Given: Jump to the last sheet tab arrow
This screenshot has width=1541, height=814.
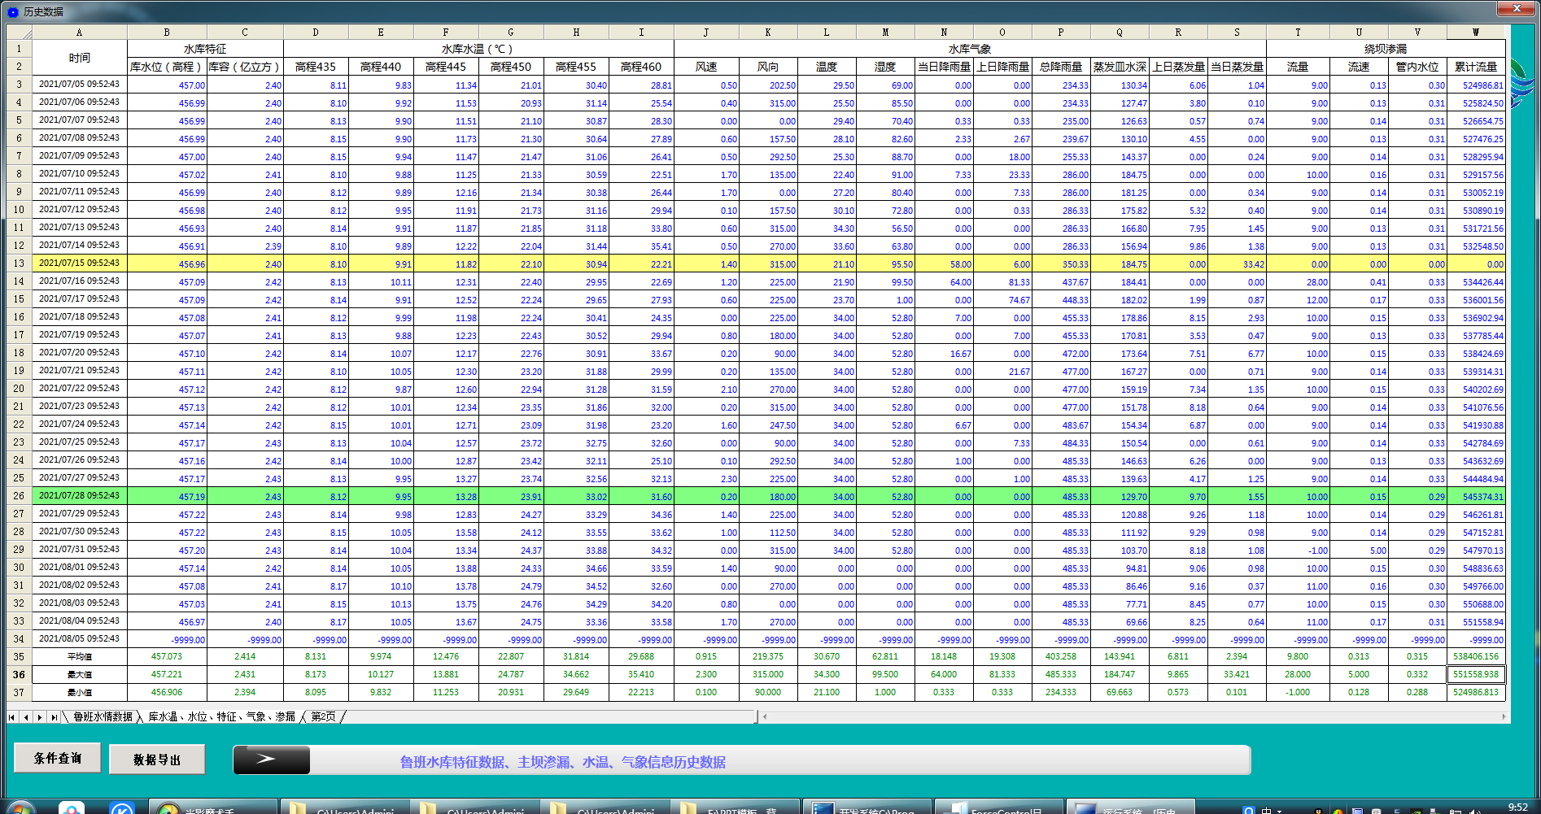Looking at the screenshot, I should point(54,717).
